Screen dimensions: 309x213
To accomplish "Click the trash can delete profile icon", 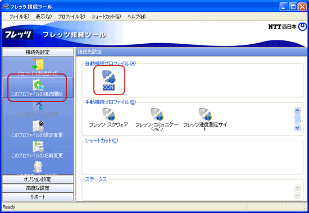I will click(x=38, y=167).
